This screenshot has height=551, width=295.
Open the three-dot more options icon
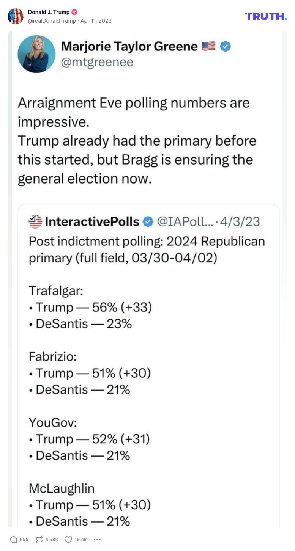[97, 539]
